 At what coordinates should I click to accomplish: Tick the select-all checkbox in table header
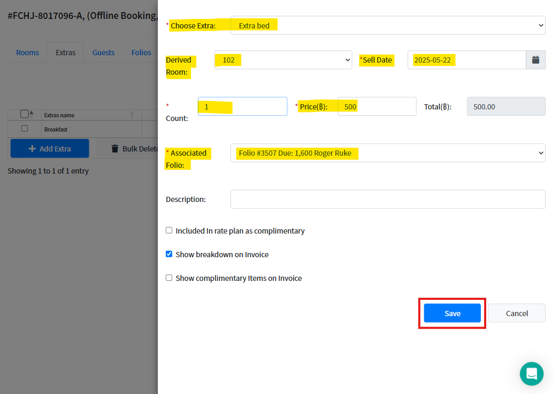(x=24, y=114)
